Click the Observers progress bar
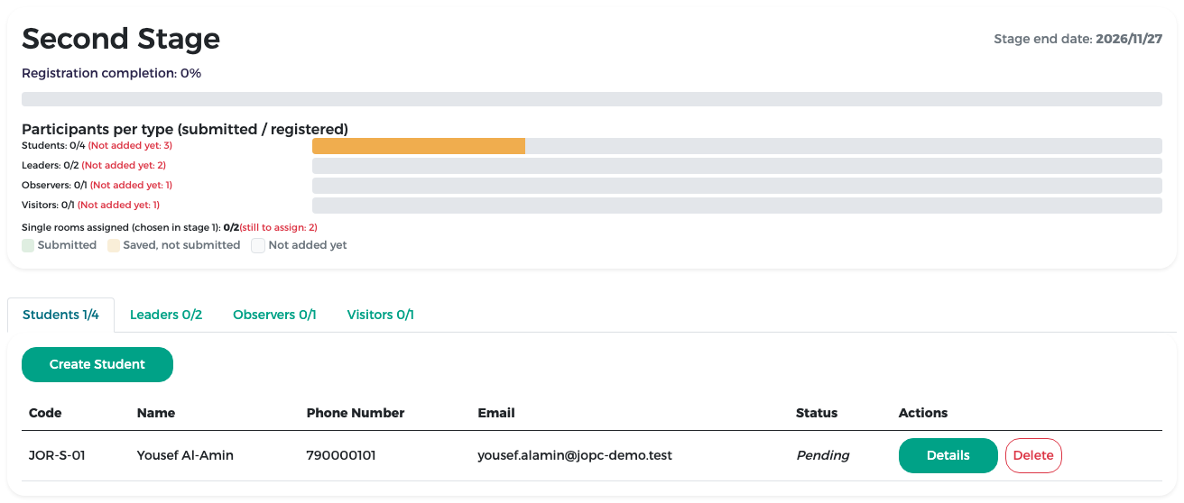This screenshot has width=1184, height=503. (737, 186)
